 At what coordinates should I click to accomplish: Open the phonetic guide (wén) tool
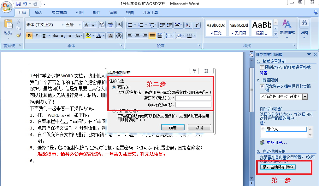pos(110,25)
